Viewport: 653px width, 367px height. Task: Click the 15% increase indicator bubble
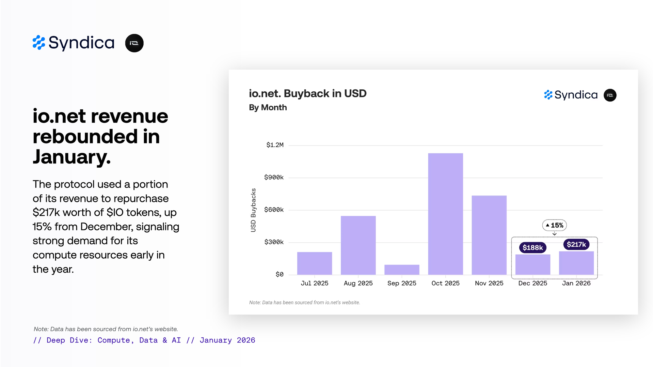(554, 225)
